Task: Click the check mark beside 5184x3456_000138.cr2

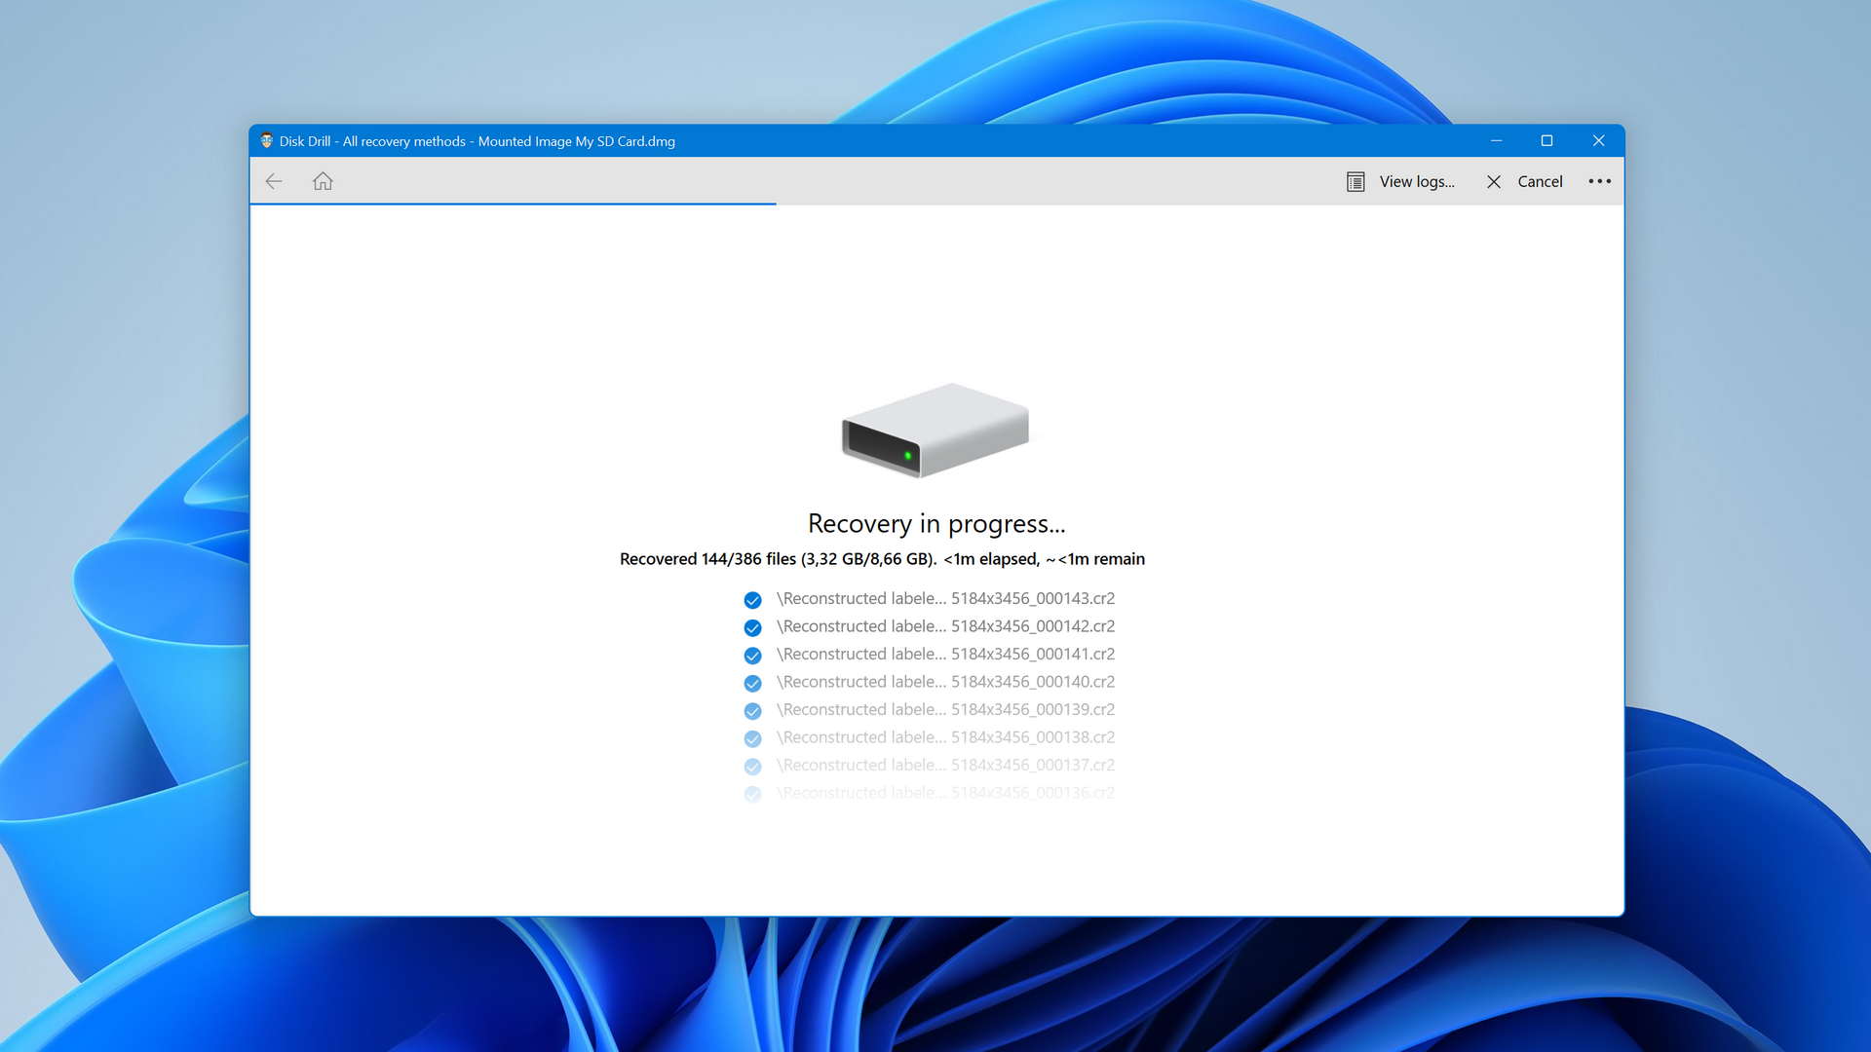Action: [x=752, y=739]
